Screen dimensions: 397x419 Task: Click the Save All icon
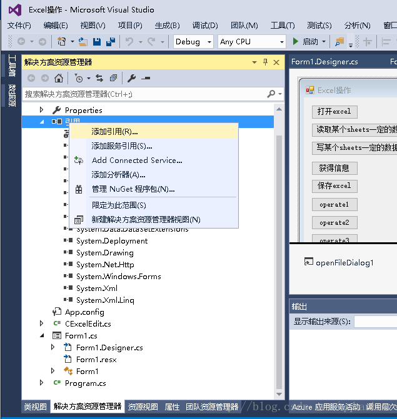click(111, 42)
